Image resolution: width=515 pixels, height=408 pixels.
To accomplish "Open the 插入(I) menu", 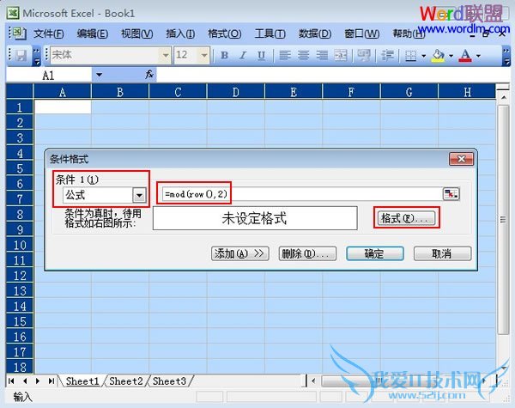I will click(180, 33).
